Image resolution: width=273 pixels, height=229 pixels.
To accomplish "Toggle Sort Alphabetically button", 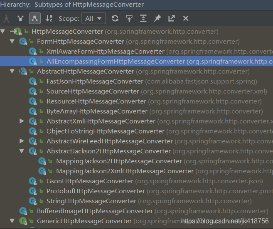I will coord(49,18).
